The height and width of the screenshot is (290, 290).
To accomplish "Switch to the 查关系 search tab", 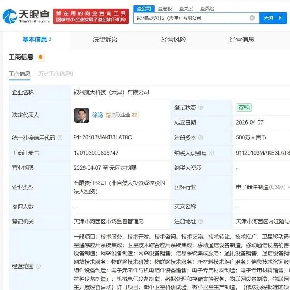I will point(186,9).
